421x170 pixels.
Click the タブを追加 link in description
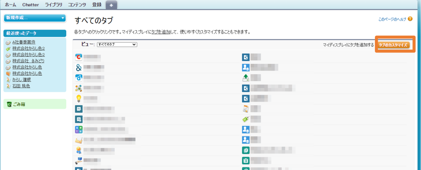(161, 32)
